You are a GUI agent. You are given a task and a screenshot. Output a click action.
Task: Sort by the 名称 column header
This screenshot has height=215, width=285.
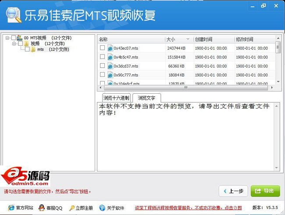click(132, 39)
